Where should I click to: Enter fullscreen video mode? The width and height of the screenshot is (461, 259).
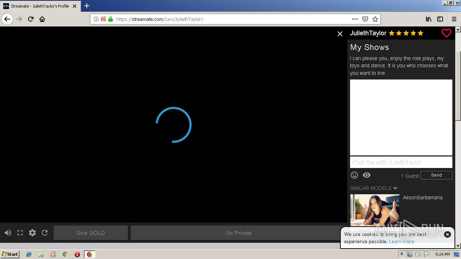(20, 233)
